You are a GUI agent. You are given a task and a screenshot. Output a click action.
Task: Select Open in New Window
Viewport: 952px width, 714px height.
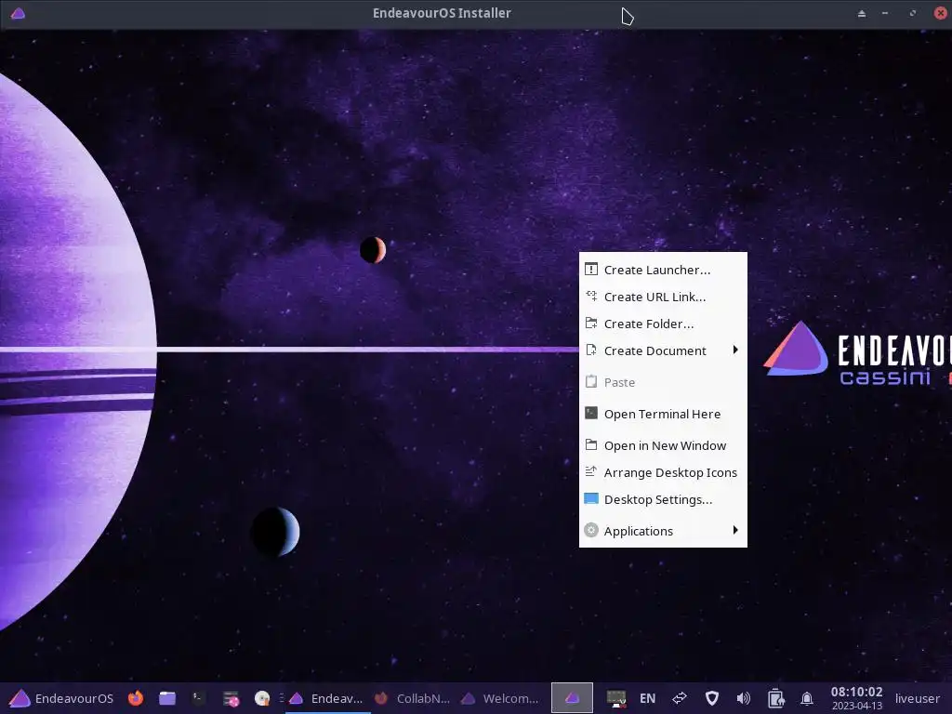pyautogui.click(x=663, y=445)
